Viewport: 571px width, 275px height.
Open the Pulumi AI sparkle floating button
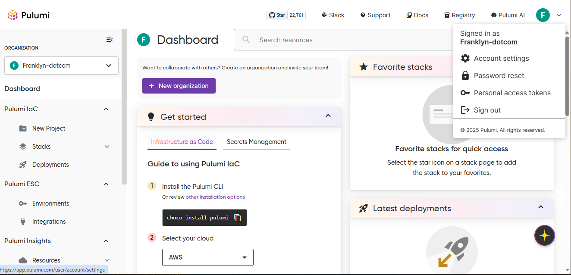(545, 235)
